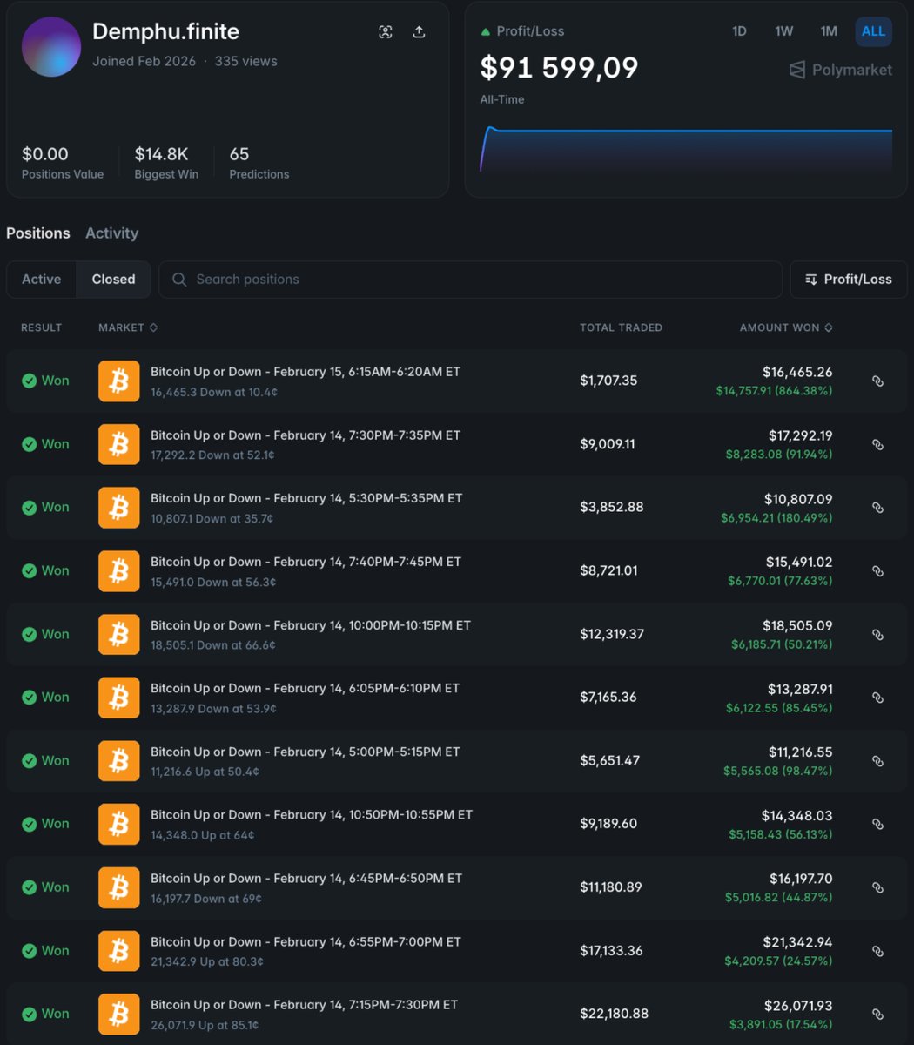Click the $16,465.26 amount won cell
The width and height of the screenshot is (914, 1045).
click(x=797, y=372)
